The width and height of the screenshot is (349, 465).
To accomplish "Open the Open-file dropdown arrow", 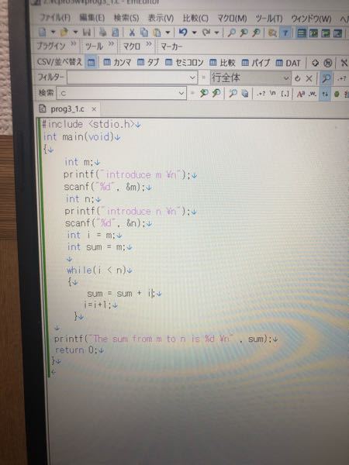I will 75,32.
